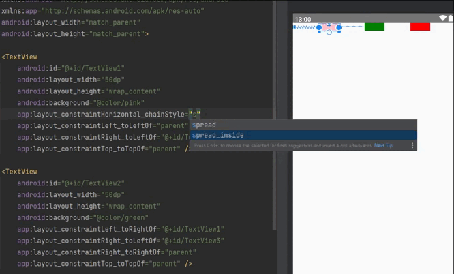Choose the spread autocomplete suggestion
Viewport: 454px width, 274px height.
pyautogui.click(x=303, y=125)
